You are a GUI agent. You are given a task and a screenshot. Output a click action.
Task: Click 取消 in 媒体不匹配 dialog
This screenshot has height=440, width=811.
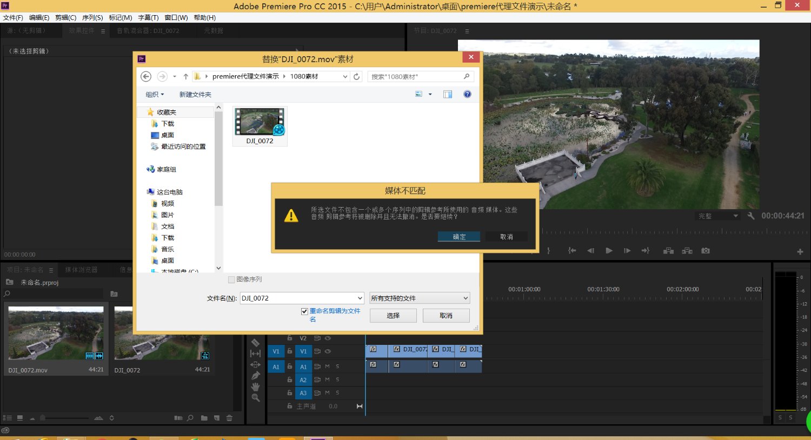pos(507,237)
